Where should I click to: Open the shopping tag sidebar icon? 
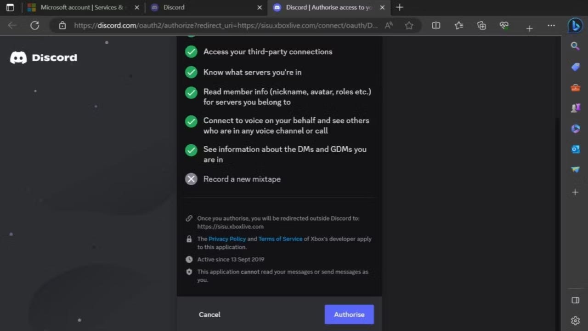click(575, 67)
